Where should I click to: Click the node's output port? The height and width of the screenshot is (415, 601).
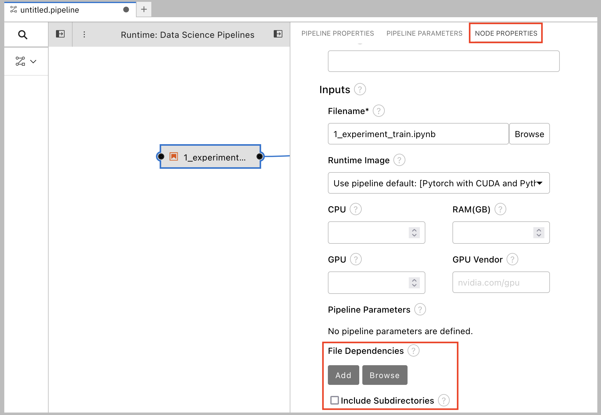260,157
